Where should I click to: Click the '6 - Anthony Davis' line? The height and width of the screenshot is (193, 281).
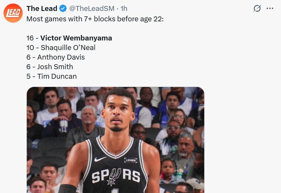click(56, 57)
